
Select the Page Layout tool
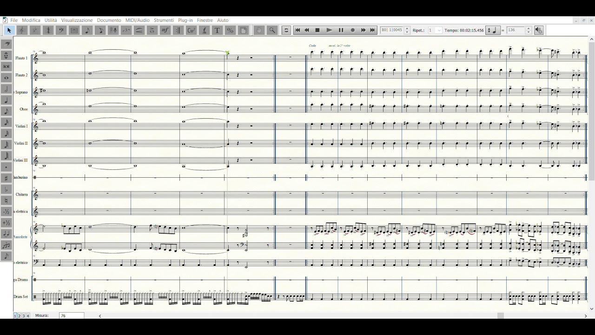(243, 30)
